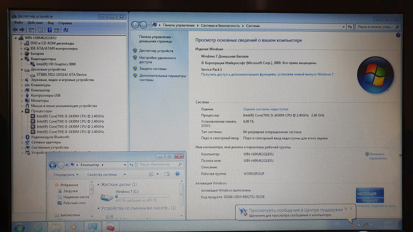Select Звуковые, видео и игровые устройства
This screenshot has width=413, height=232.
(x=62, y=80)
